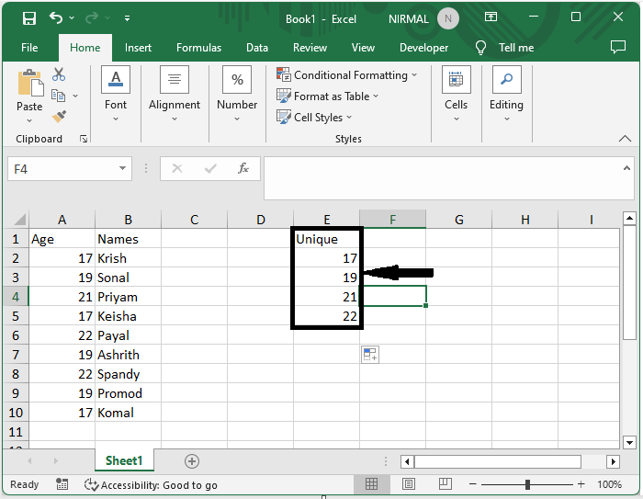Click the Copy icon
This screenshot has width=643, height=499.
point(58,96)
